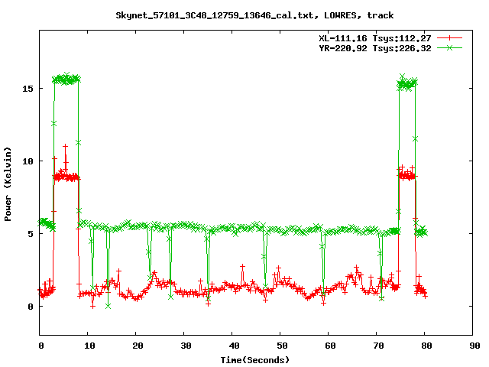
Task: Click the green data point at zero near 14 seconds
Action: (x=108, y=306)
